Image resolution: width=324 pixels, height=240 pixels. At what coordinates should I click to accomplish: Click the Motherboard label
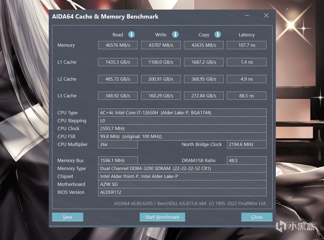(71, 184)
